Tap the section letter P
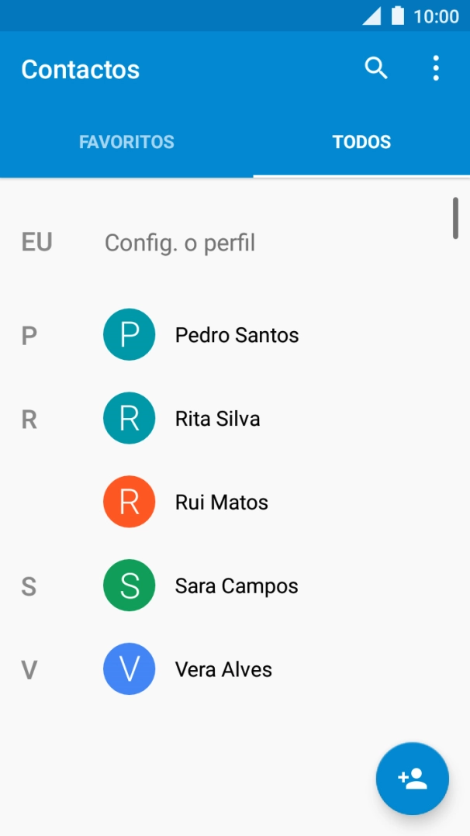470x836 pixels. coord(29,334)
